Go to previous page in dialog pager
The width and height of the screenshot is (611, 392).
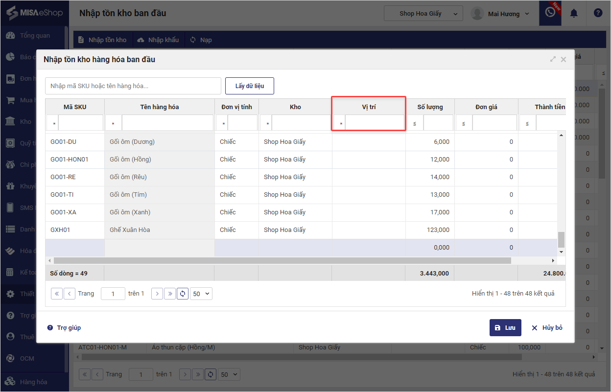70,294
